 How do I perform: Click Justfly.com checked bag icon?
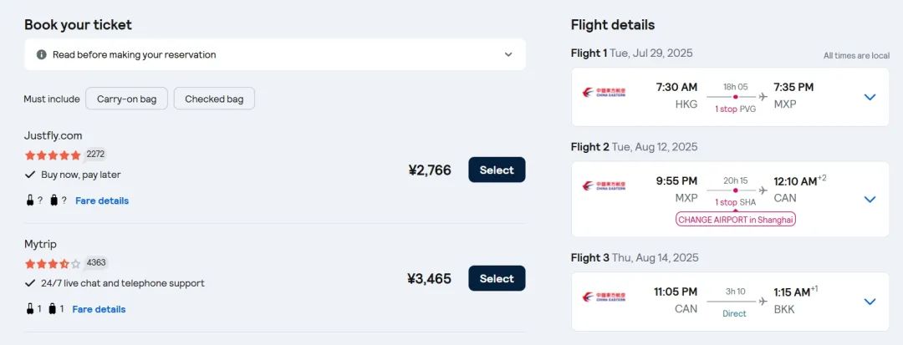pos(54,200)
